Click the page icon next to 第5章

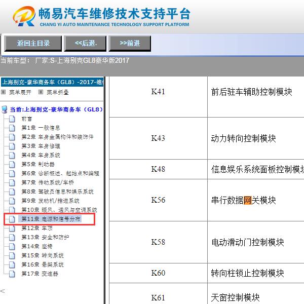[12, 164]
